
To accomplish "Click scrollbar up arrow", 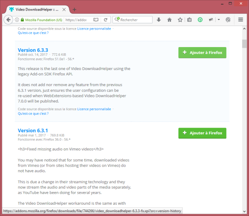I will point(244,29).
